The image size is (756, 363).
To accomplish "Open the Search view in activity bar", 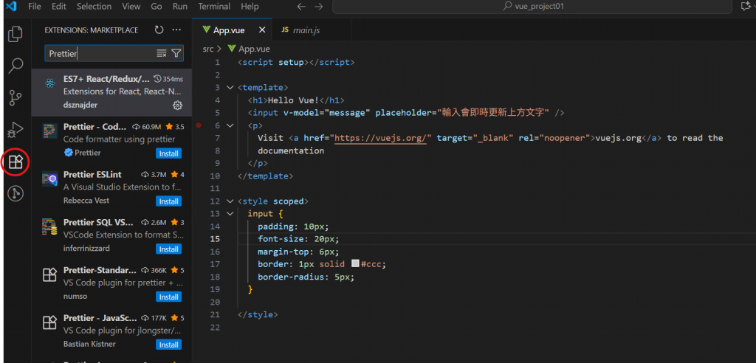I will 16,66.
